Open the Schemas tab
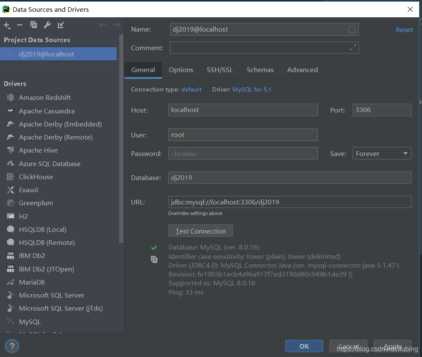 [x=260, y=70]
